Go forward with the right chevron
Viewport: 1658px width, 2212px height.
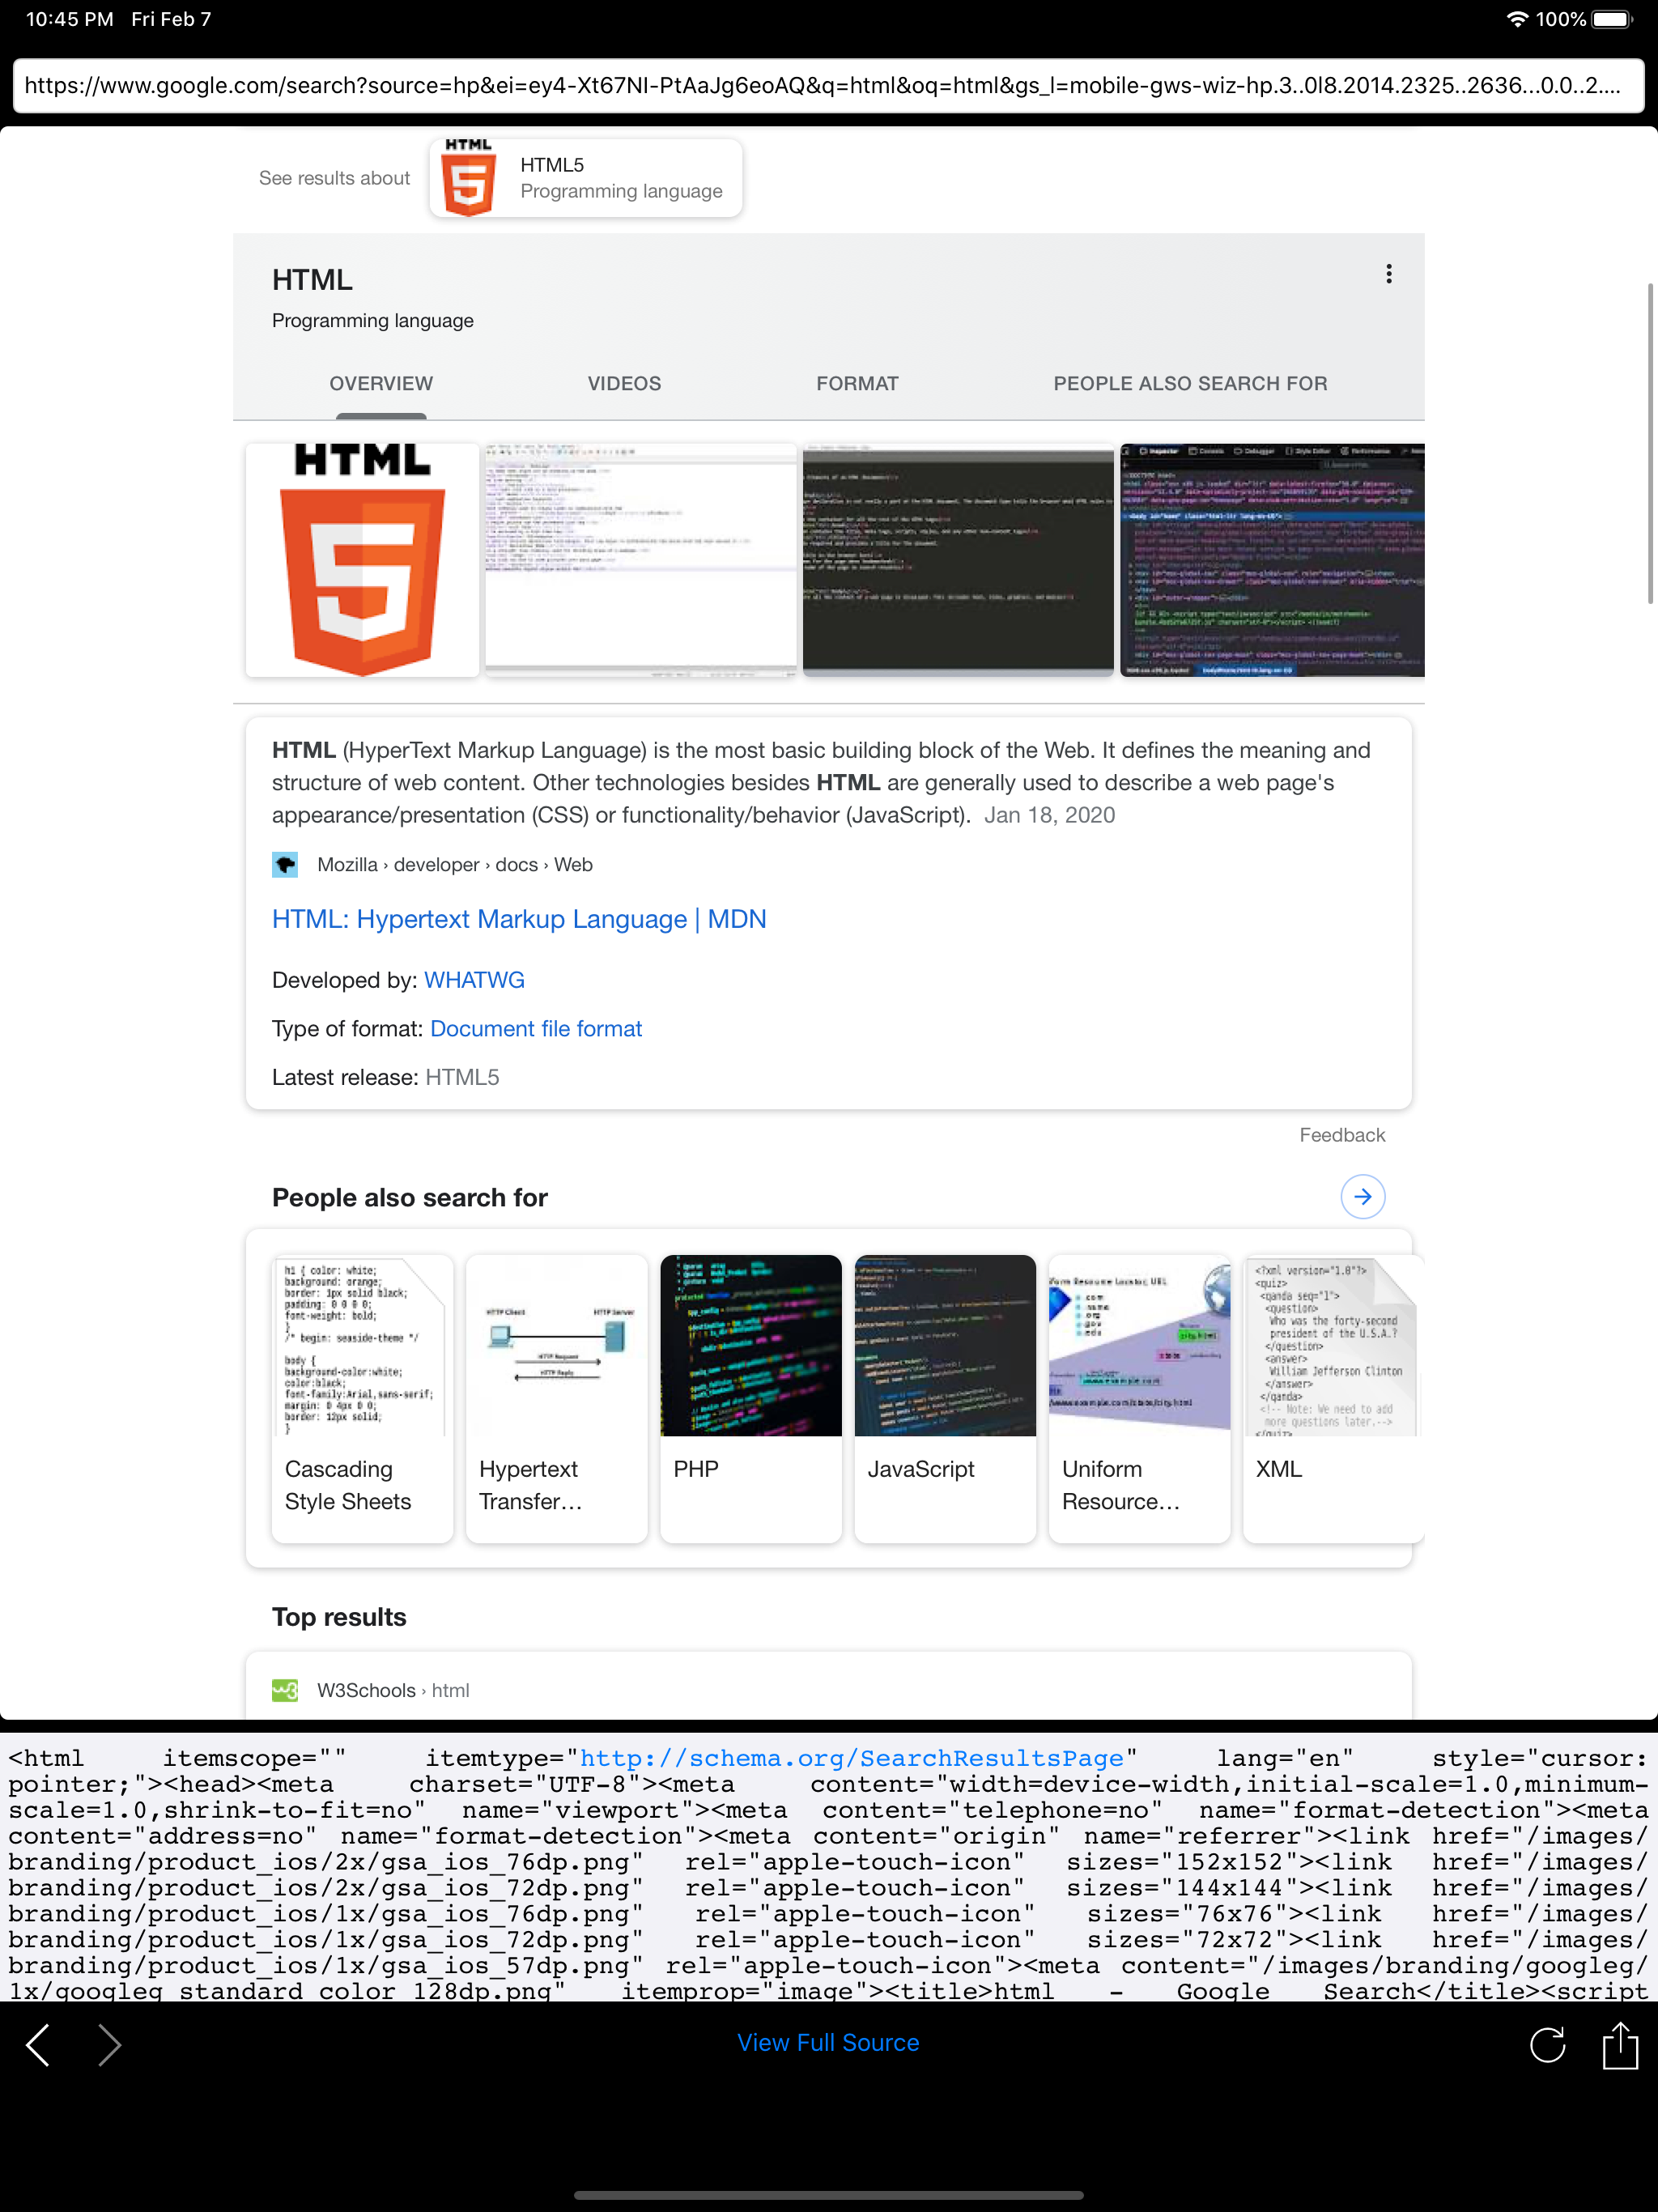pos(110,2045)
